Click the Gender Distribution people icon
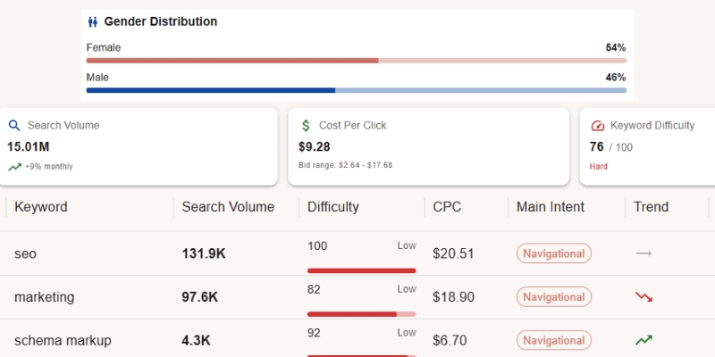This screenshot has height=357, width=715. click(x=93, y=22)
